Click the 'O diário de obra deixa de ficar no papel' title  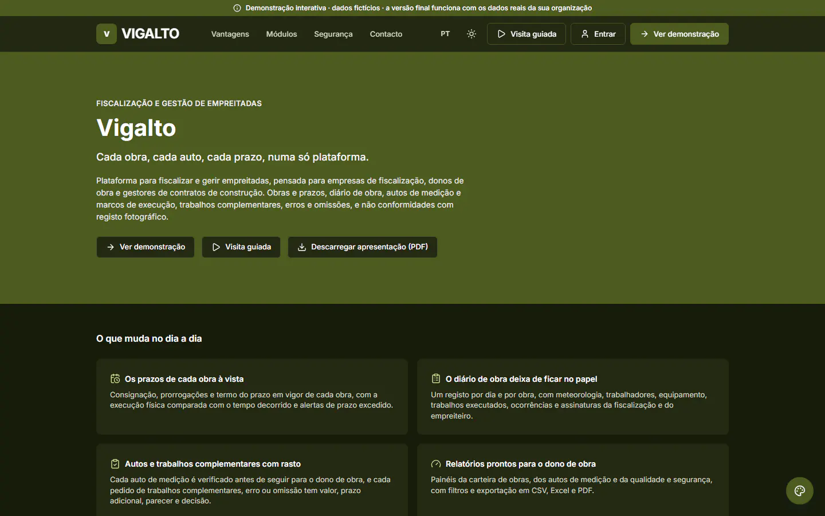(x=521, y=379)
